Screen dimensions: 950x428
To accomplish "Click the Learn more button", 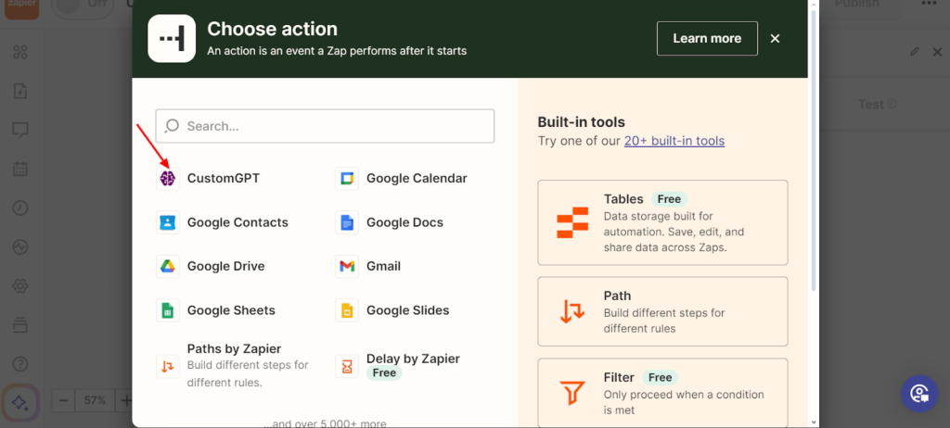I will (707, 39).
